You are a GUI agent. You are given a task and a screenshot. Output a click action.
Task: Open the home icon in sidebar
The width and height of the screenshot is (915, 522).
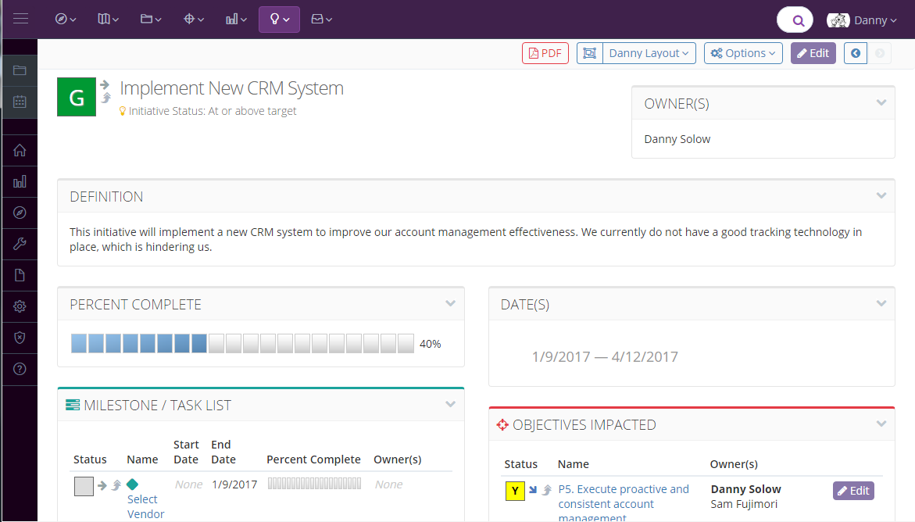[x=20, y=150]
